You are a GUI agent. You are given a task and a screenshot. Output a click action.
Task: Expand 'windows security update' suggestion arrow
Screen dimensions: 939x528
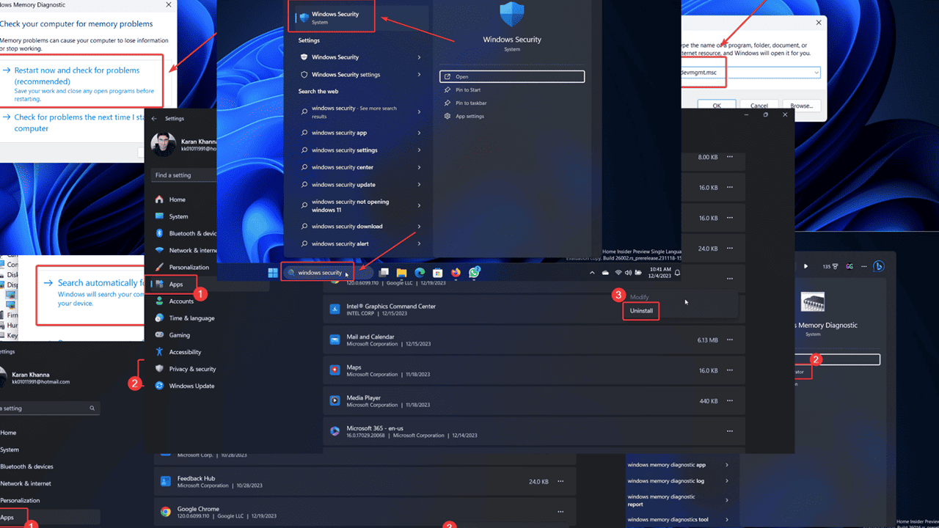[x=420, y=185]
